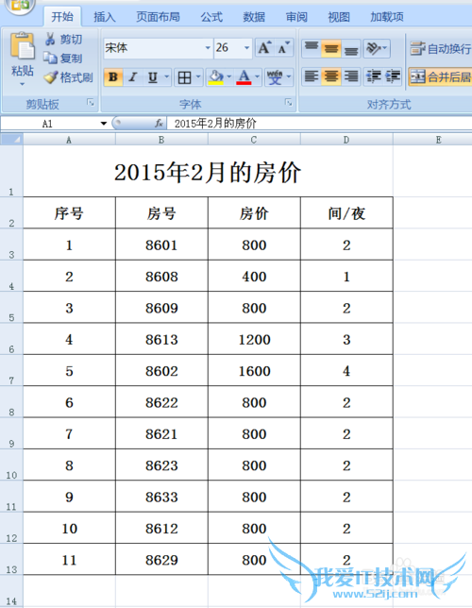The width and height of the screenshot is (472, 608).
Task: Click the insert function fx icon
Action: (x=159, y=124)
